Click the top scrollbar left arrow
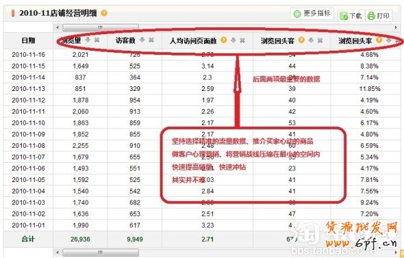This screenshot has width=404, height=258. [x=58, y=27]
